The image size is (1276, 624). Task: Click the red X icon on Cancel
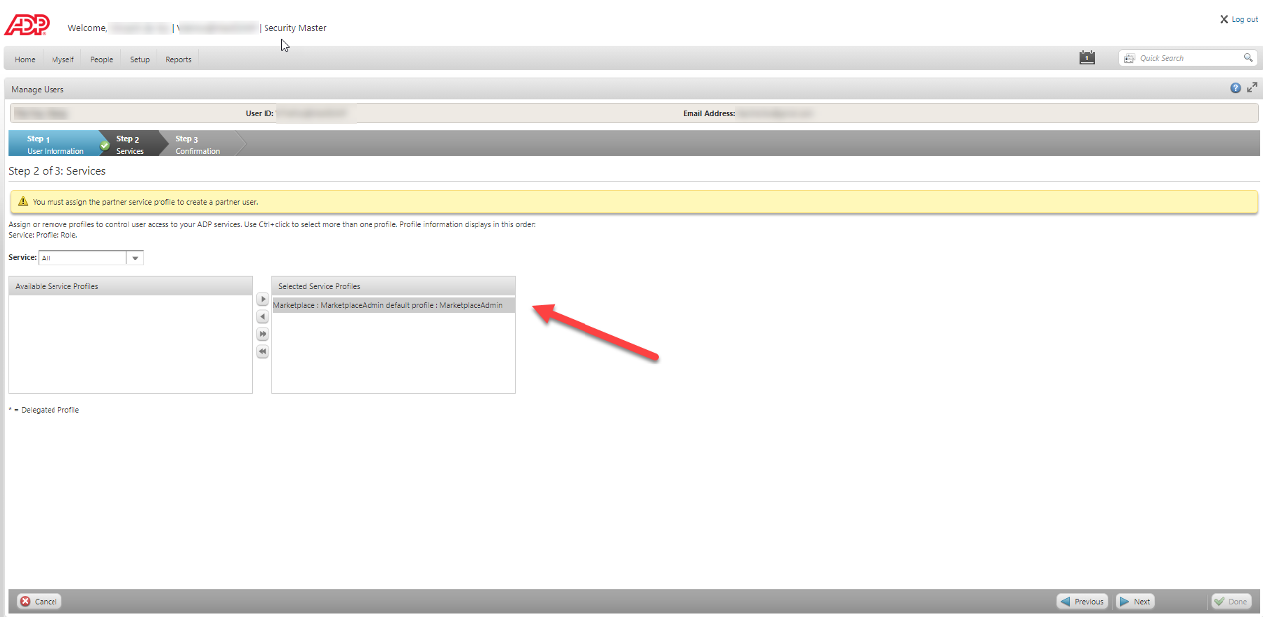pyautogui.click(x=25, y=601)
